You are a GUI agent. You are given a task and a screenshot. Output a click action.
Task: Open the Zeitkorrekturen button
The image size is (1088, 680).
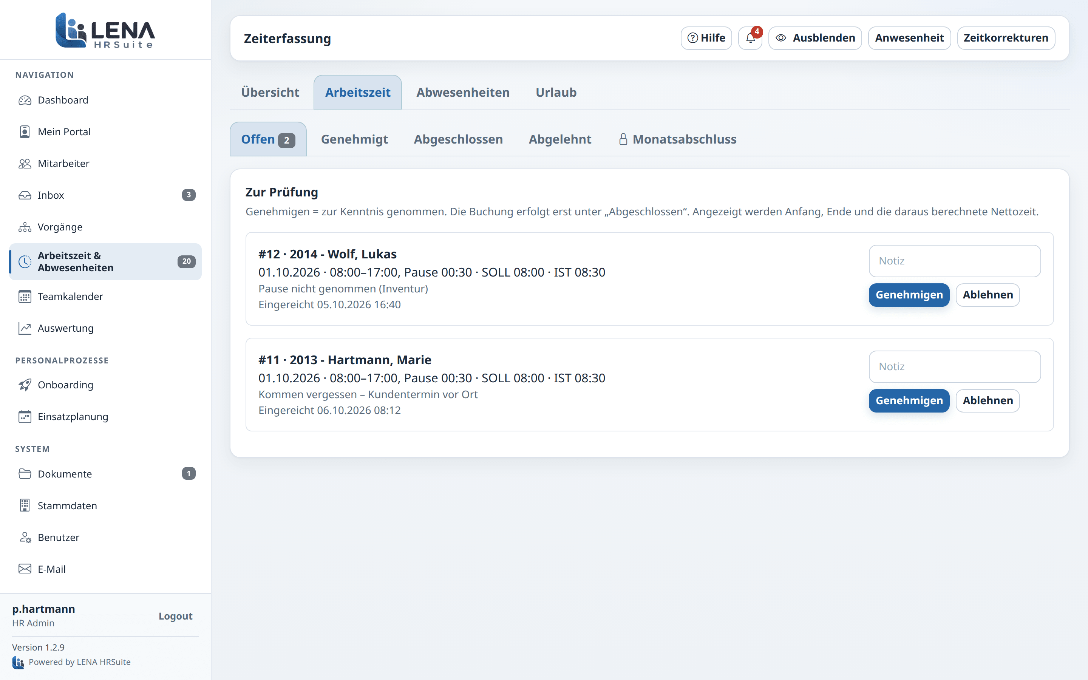pos(1006,38)
